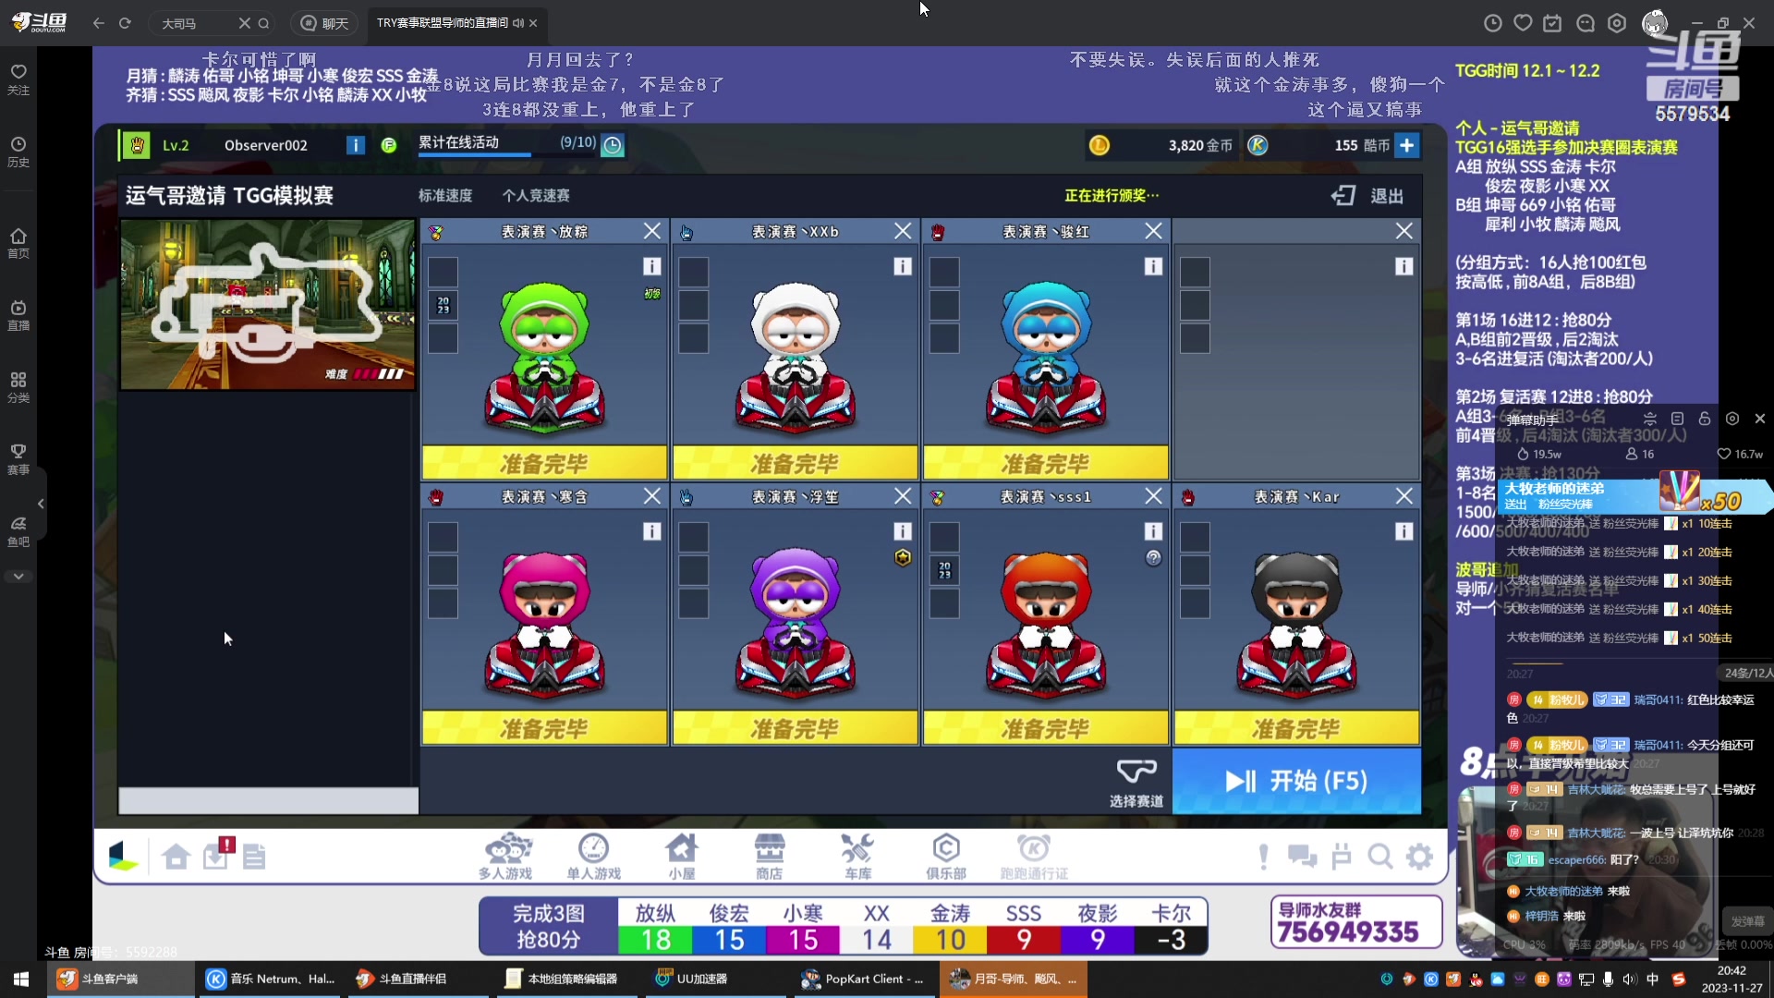Image resolution: width=1774 pixels, height=998 pixels.
Task: View info for player 表演赛丶放粽
Action: 652,266
